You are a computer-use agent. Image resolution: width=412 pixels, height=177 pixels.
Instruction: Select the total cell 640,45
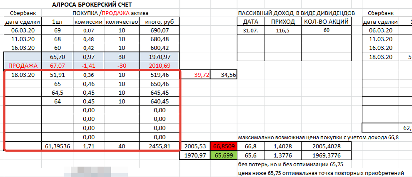click(x=160, y=101)
